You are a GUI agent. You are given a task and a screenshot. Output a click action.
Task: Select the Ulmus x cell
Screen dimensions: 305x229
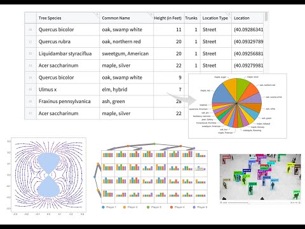pos(68,90)
